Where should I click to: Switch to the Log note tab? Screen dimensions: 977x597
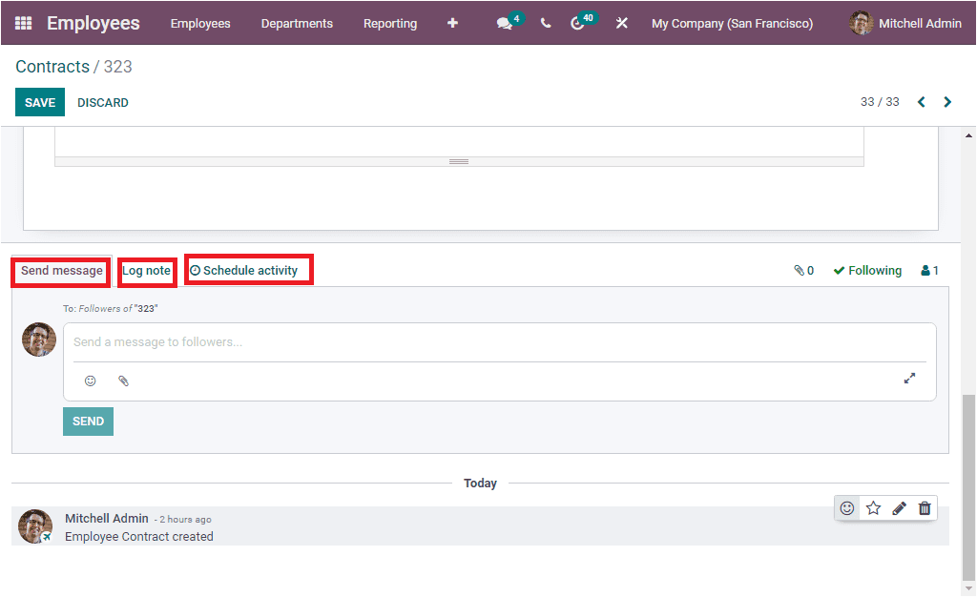point(146,271)
